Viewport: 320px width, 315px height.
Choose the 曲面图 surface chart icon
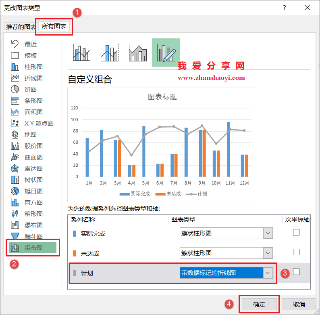click(15, 157)
